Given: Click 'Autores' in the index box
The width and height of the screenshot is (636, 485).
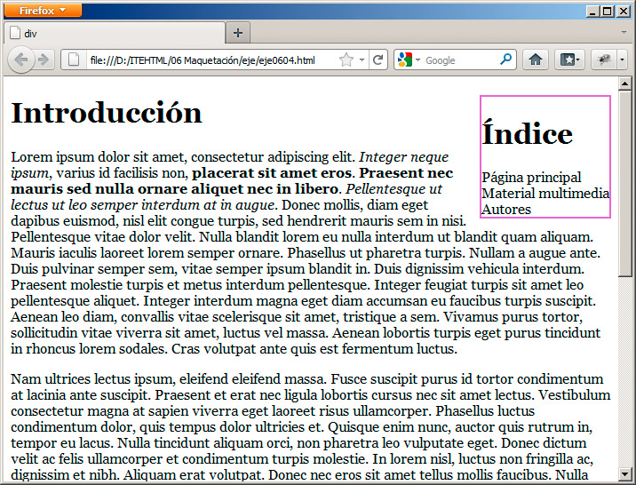Looking at the screenshot, I should pyautogui.click(x=506, y=210).
